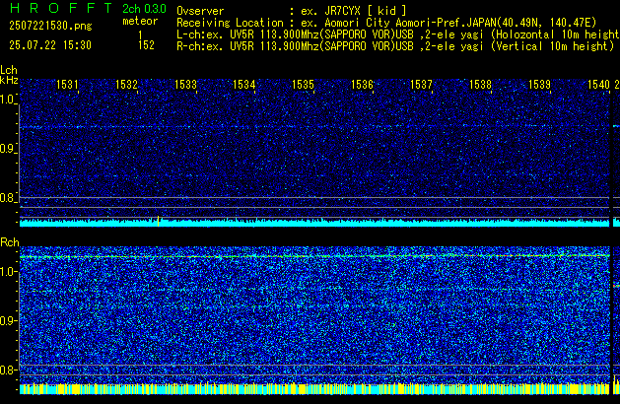Click the Rch 0.9 kHz axis label
Screen dimensions: 620x404
(8, 320)
